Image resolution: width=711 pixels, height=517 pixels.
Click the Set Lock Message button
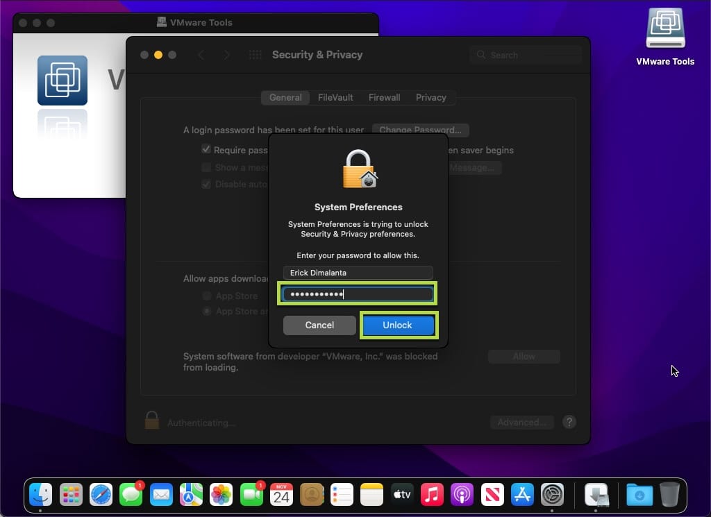tap(474, 168)
